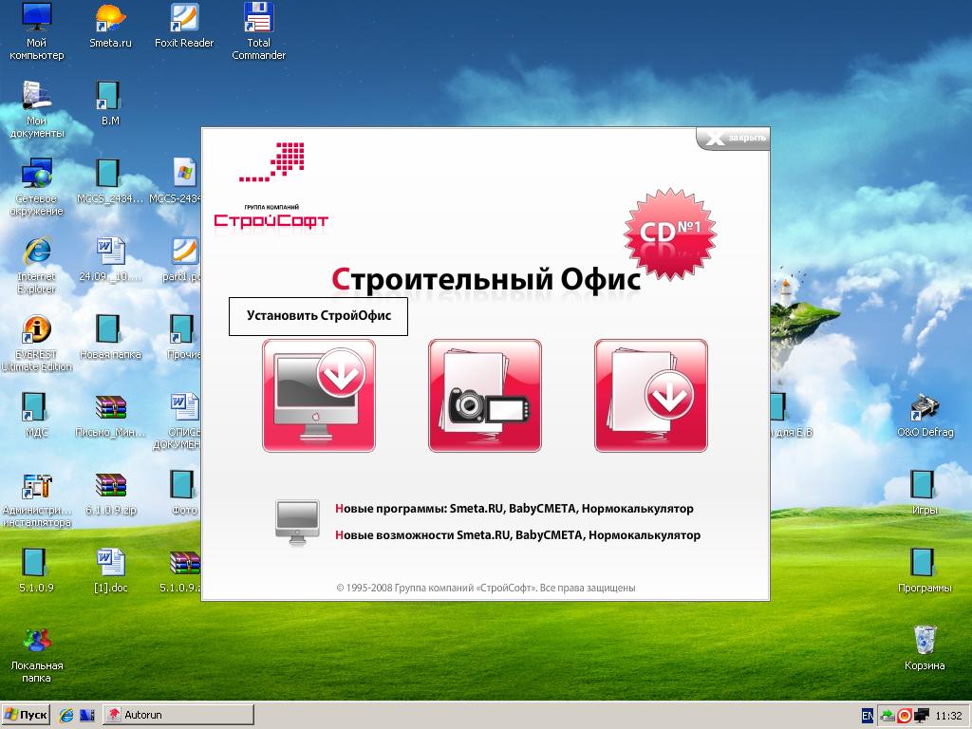Open the 'Пуск' Start menu

pyautogui.click(x=26, y=715)
